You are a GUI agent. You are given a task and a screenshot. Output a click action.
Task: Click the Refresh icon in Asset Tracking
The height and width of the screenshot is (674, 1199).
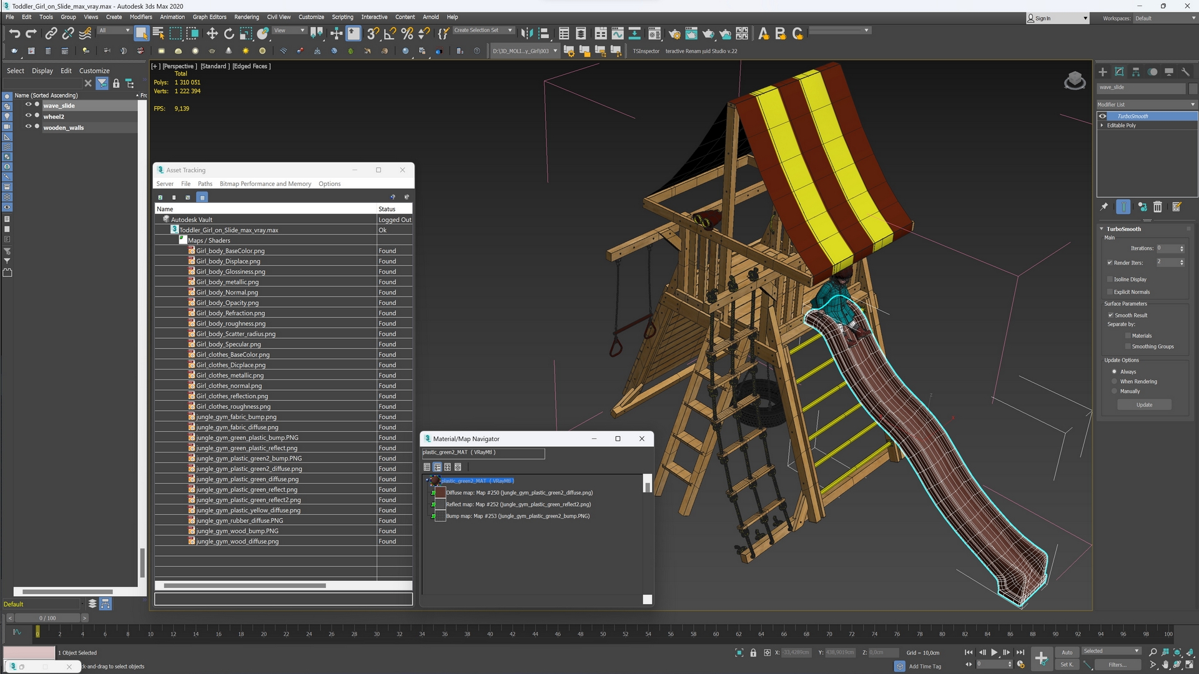pos(160,197)
